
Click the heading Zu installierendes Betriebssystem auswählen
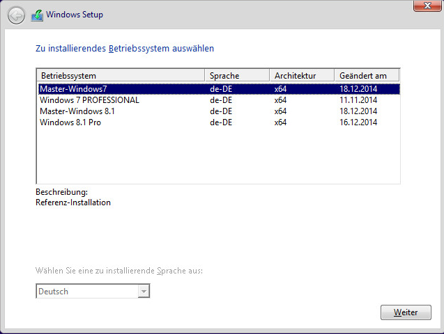125,48
